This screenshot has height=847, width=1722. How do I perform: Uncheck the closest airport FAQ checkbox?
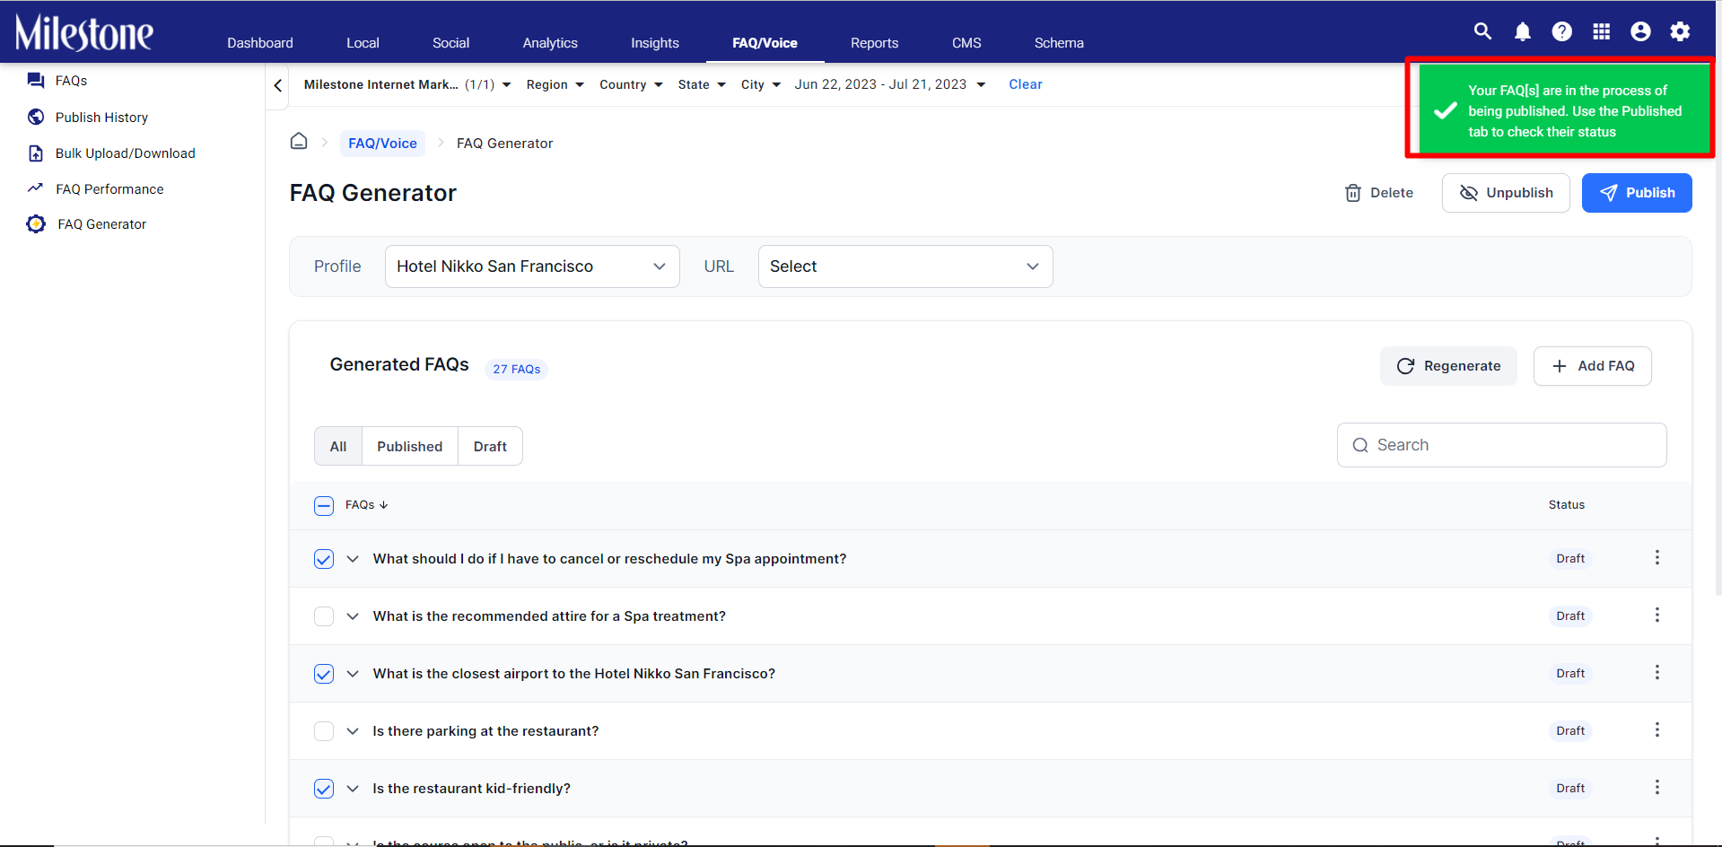324,674
